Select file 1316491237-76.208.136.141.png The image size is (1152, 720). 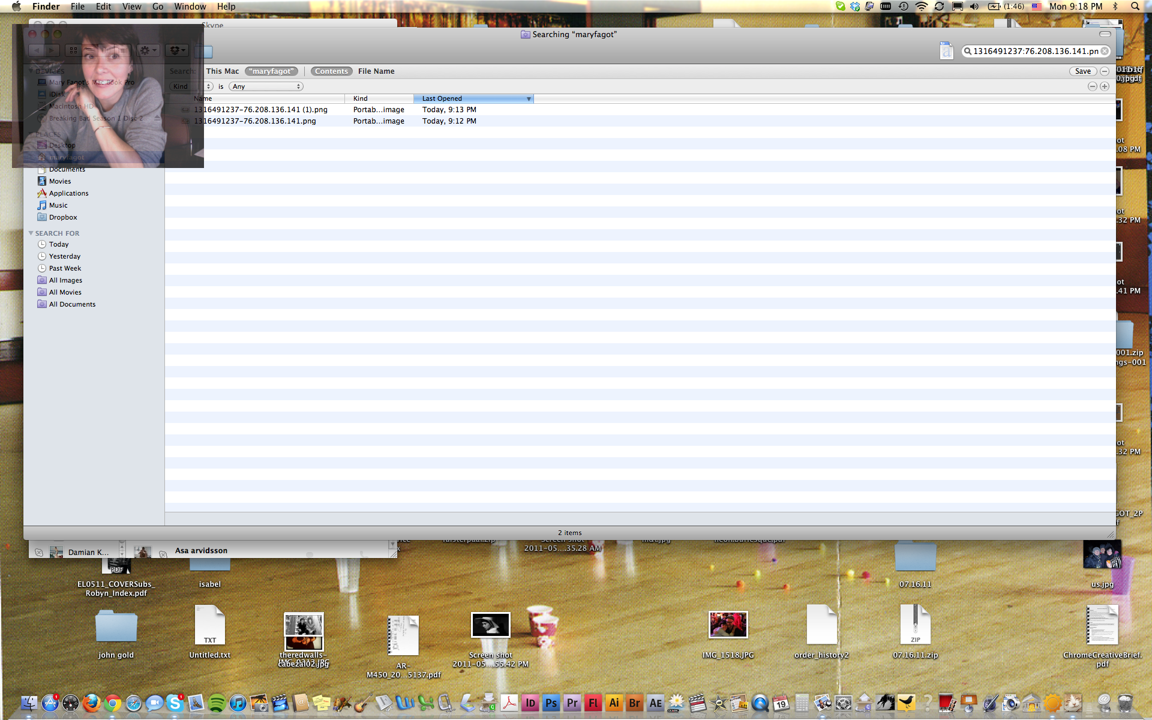click(x=254, y=121)
